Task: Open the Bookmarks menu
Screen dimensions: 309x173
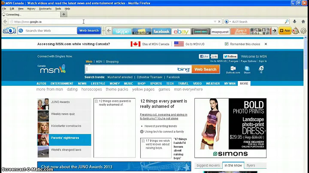Action: tap(45, 9)
